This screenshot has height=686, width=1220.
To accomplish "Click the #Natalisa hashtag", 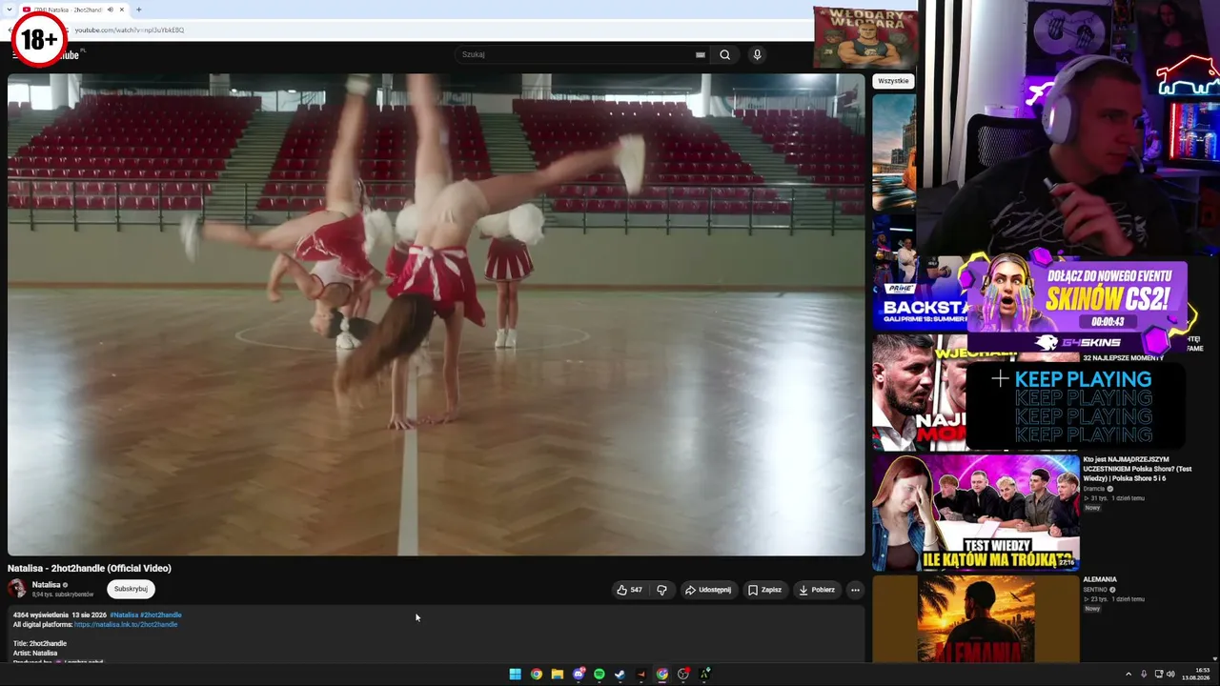I will point(124,615).
